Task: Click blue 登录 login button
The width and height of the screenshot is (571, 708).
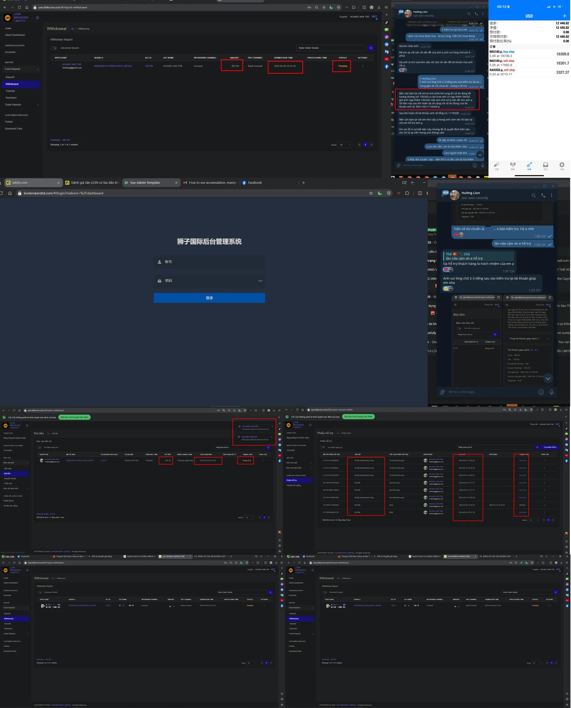Action: click(x=209, y=298)
